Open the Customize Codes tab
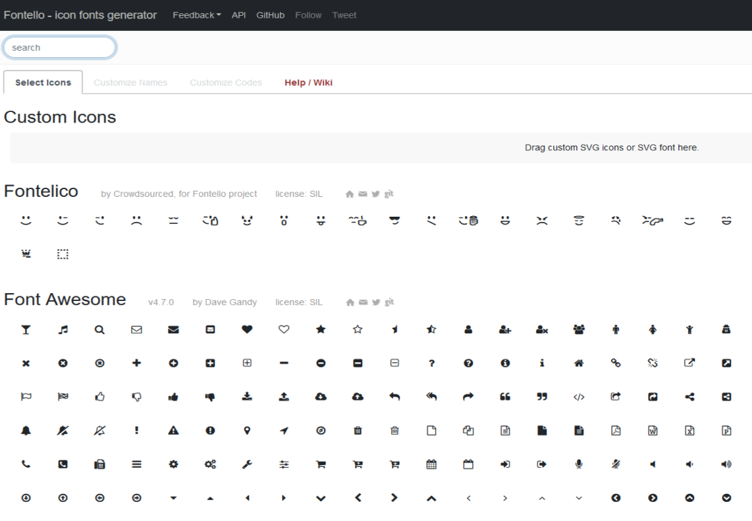The image size is (752, 521). pyautogui.click(x=226, y=82)
